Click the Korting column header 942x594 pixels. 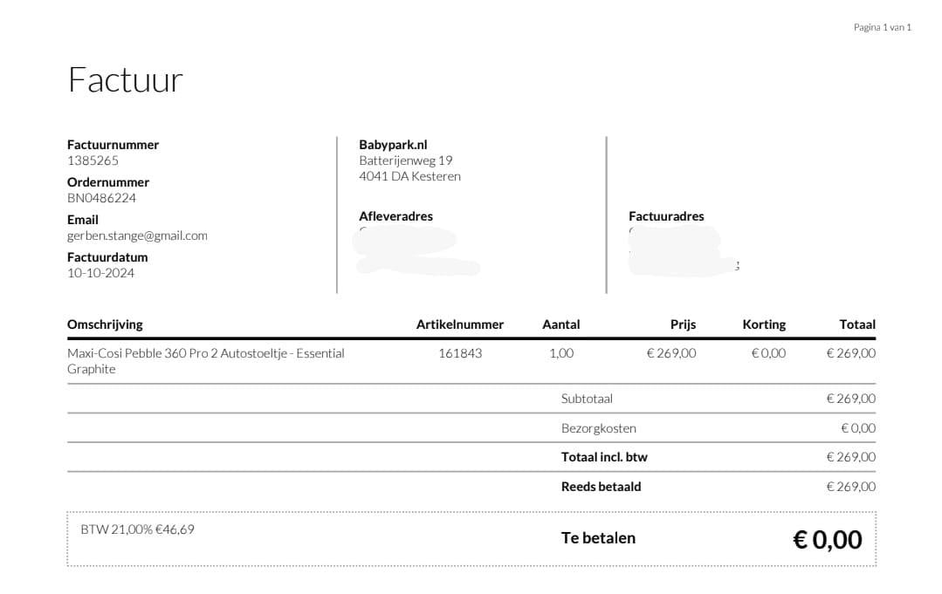(x=764, y=324)
